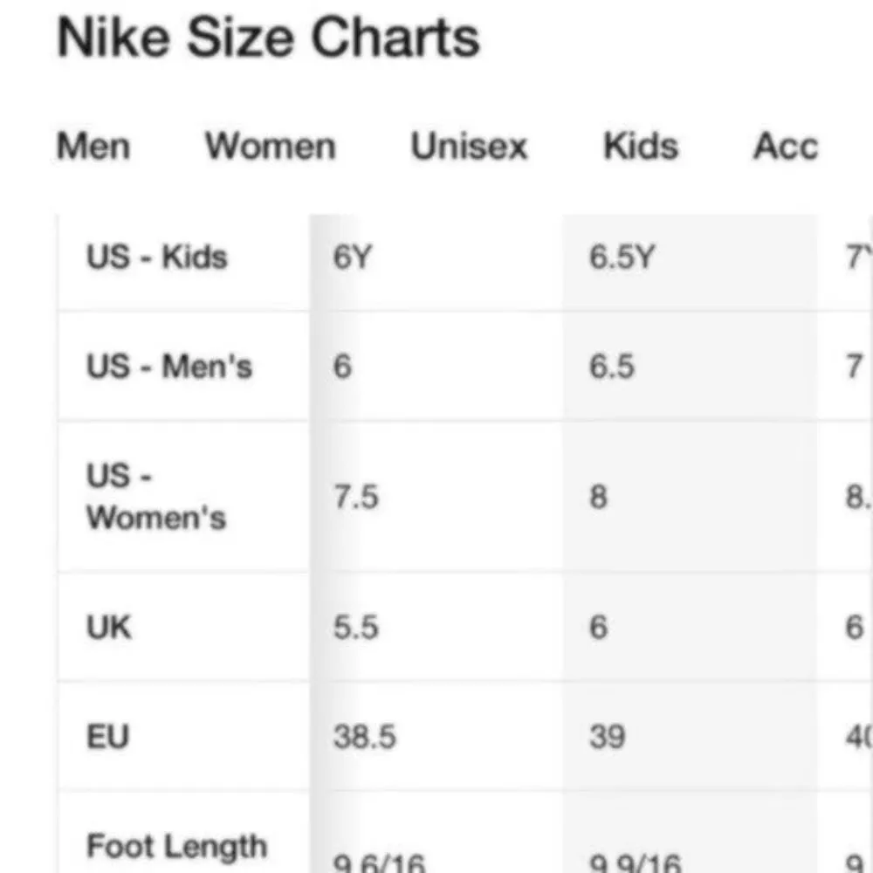Click the Nike Size Charts heading
This screenshot has width=873, height=873.
[267, 37]
